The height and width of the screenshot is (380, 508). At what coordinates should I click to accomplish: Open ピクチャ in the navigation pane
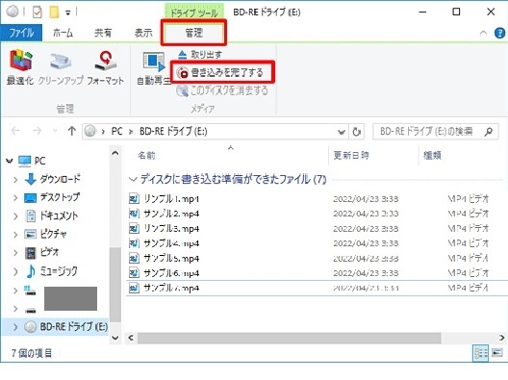53,234
